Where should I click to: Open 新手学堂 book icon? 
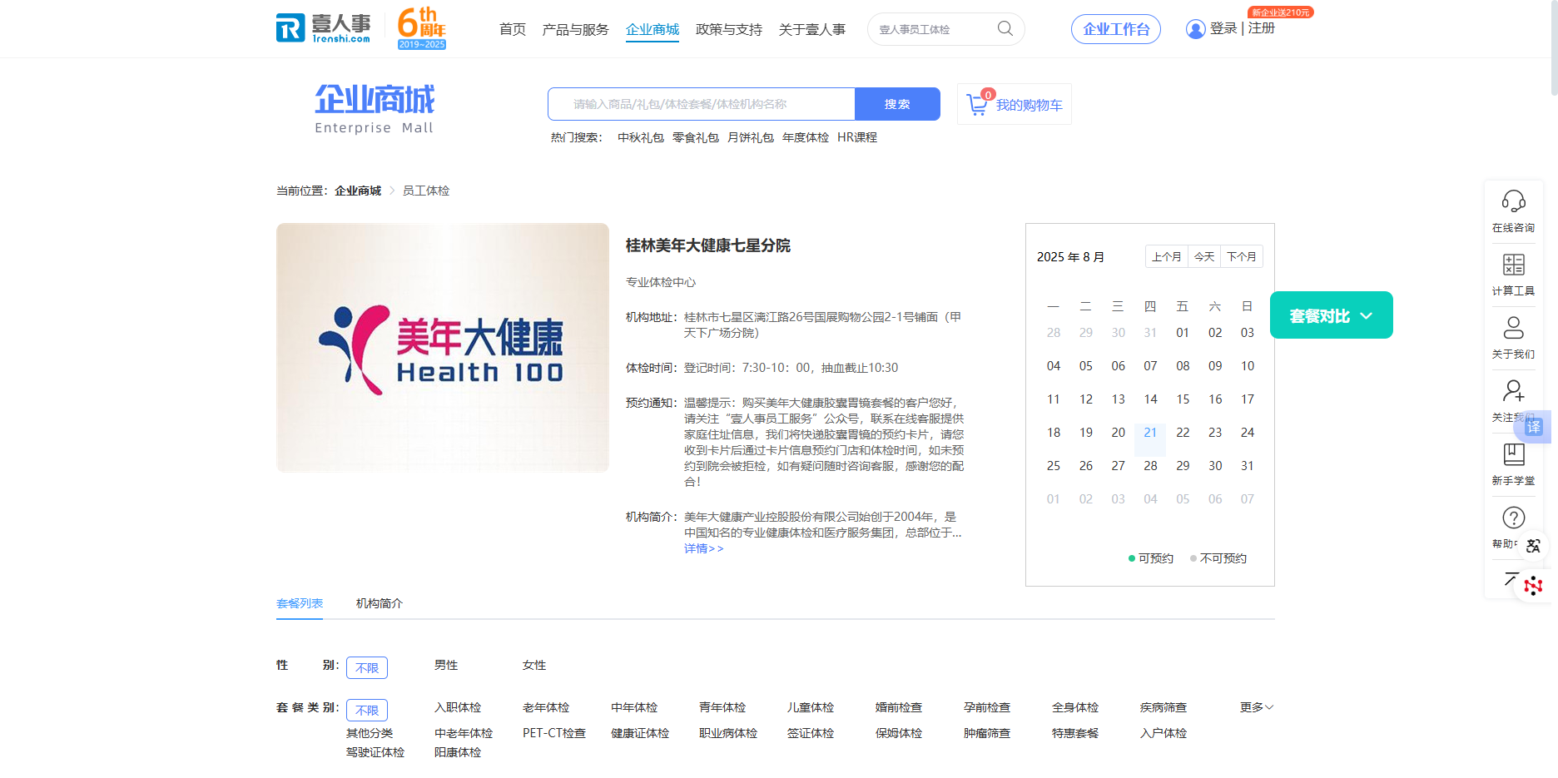click(x=1513, y=454)
